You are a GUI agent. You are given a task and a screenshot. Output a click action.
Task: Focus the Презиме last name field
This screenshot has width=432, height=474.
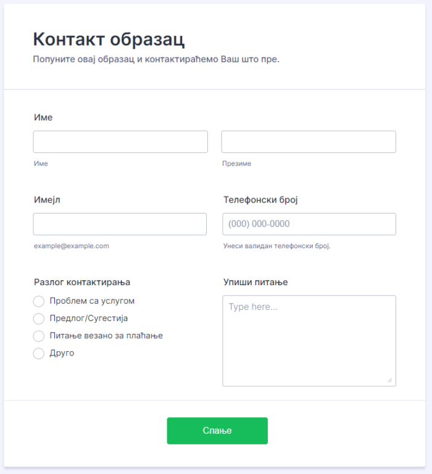309,142
